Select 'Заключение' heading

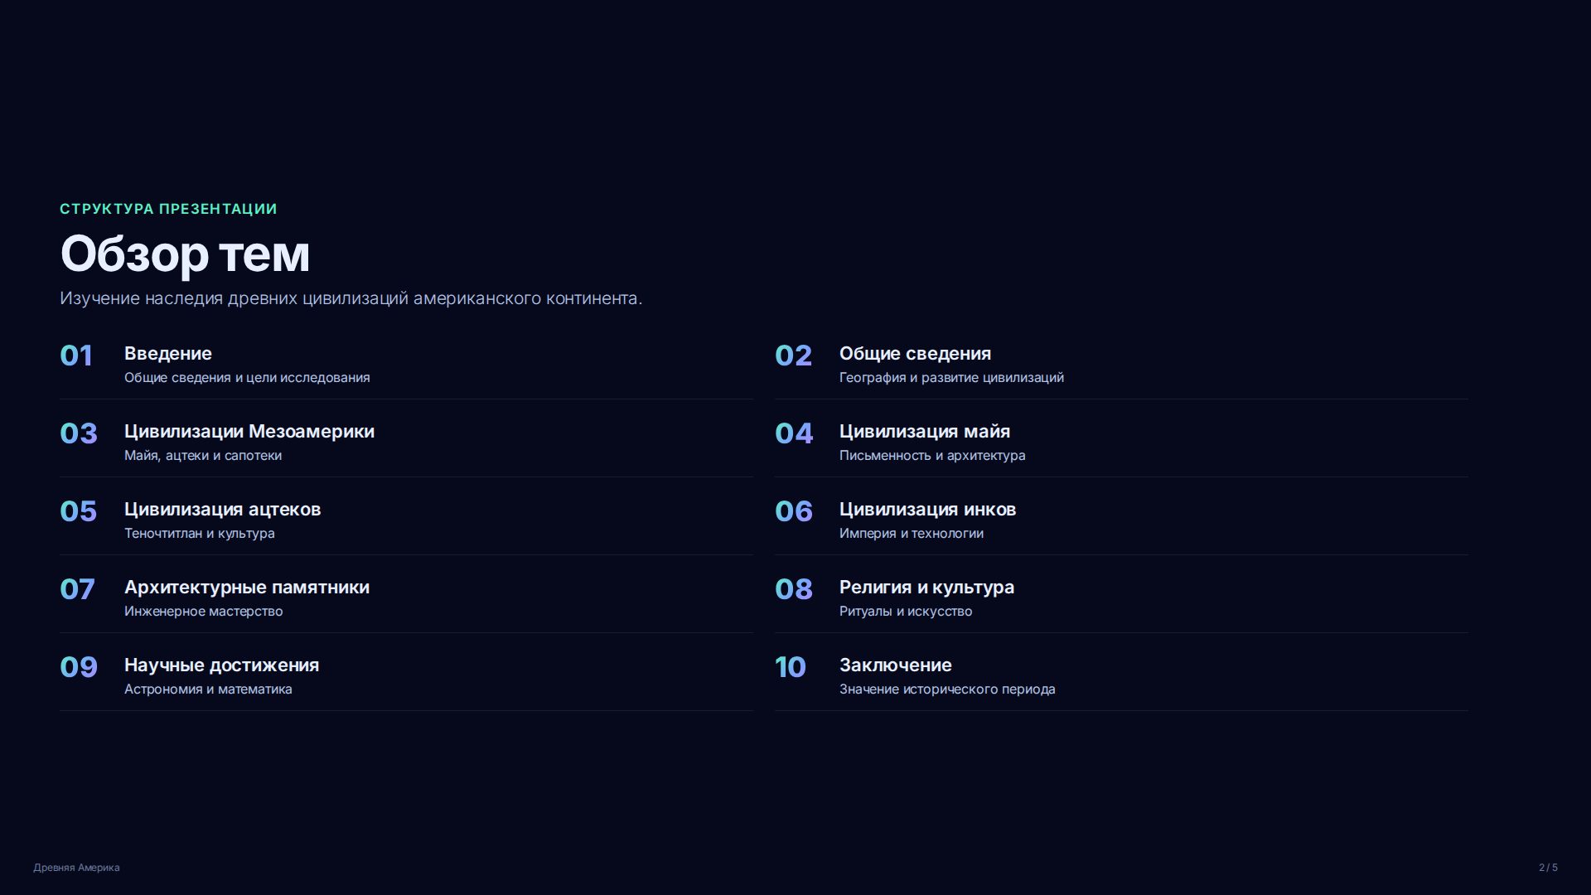pos(896,665)
